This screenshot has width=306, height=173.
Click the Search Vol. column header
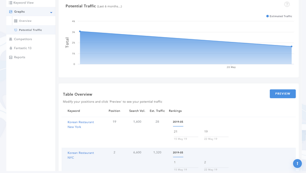137,111
